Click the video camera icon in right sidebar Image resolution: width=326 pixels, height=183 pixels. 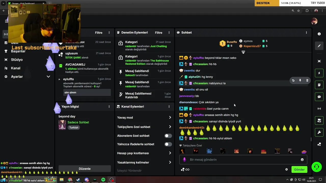pyautogui.click(x=319, y=120)
